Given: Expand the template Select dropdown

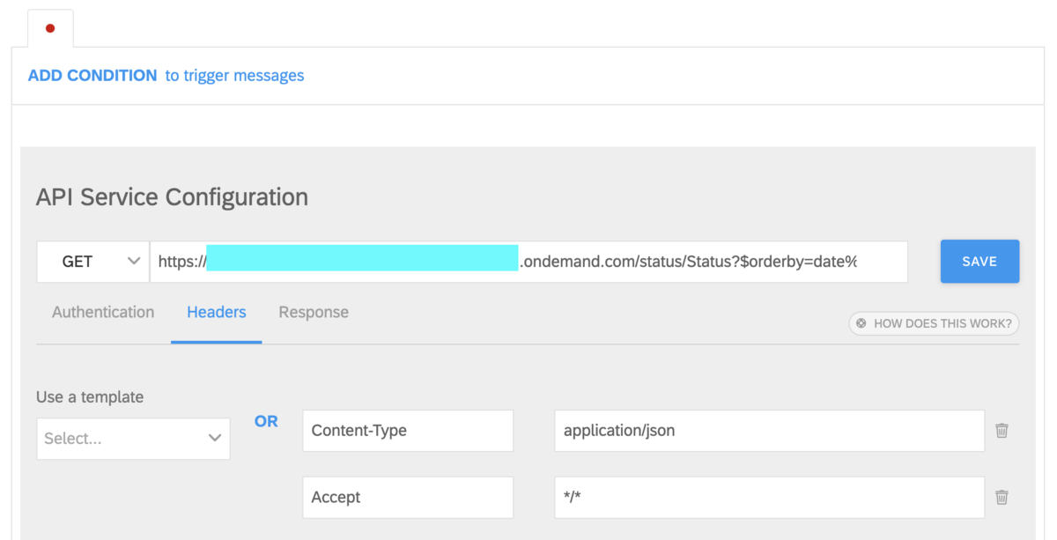Looking at the screenshot, I should (133, 439).
